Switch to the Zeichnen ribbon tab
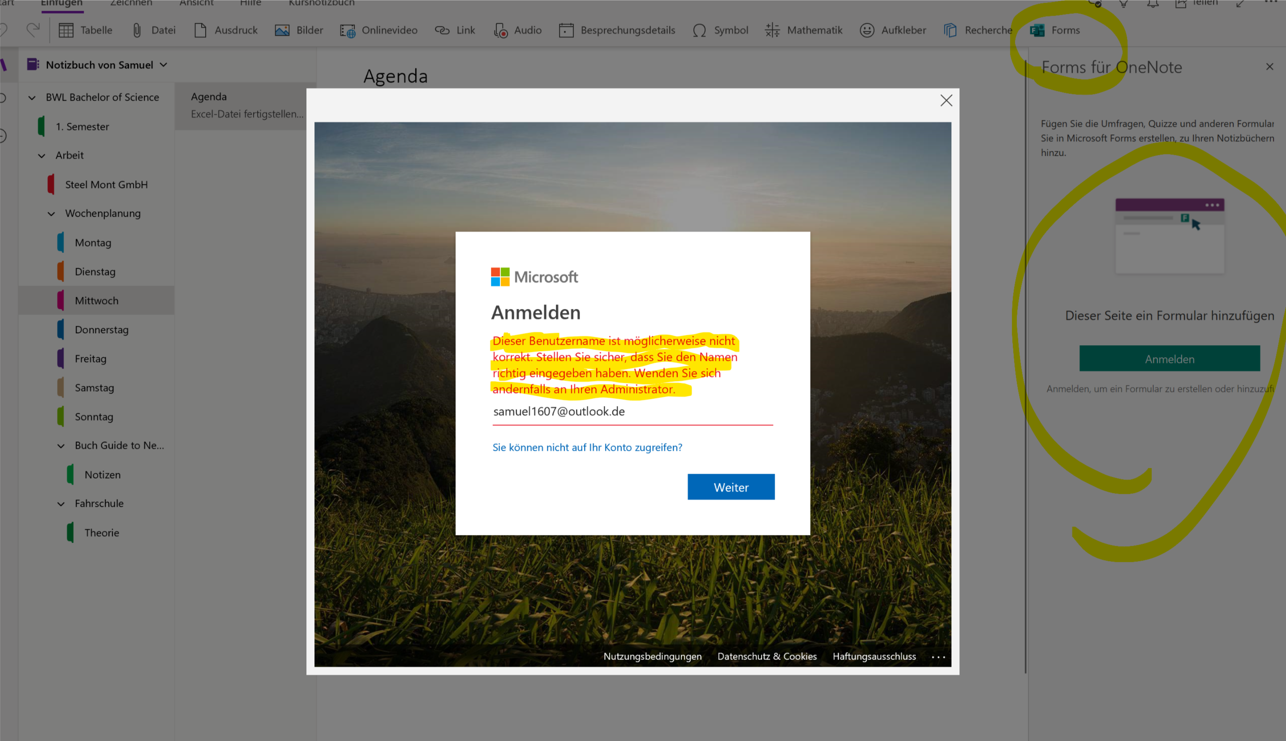This screenshot has height=741, width=1286. (x=131, y=4)
